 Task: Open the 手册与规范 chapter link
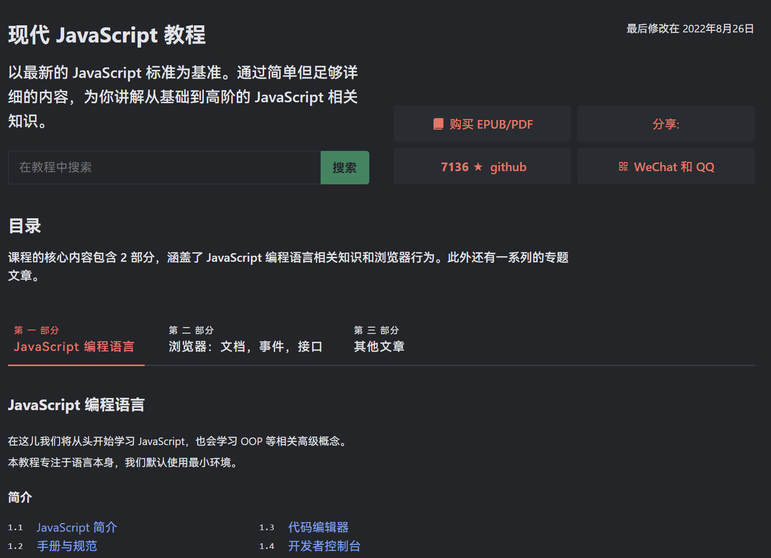point(67,546)
